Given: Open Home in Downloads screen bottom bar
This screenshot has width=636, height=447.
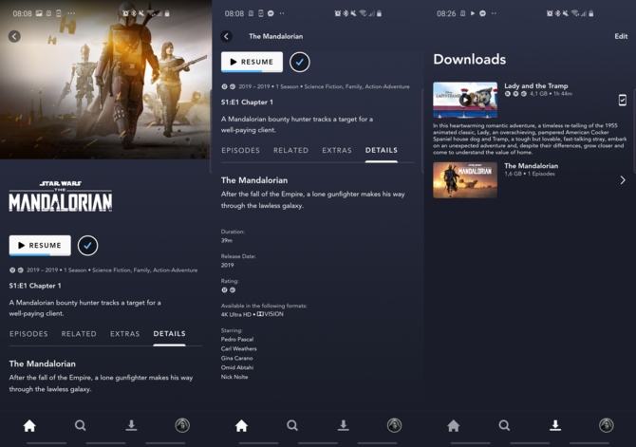Looking at the screenshot, I should pyautogui.click(x=454, y=425).
